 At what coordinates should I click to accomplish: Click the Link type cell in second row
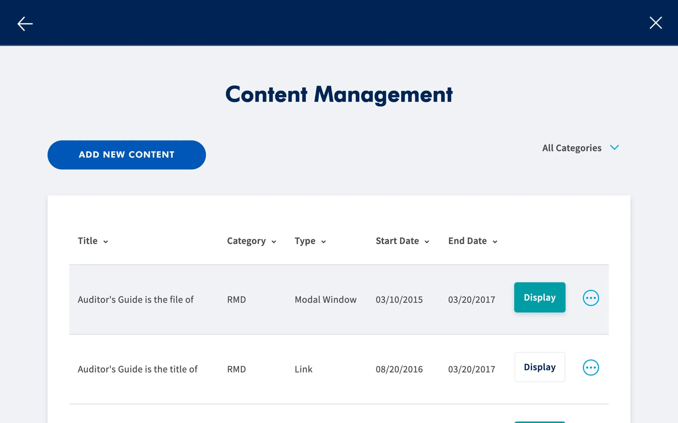pyautogui.click(x=303, y=369)
